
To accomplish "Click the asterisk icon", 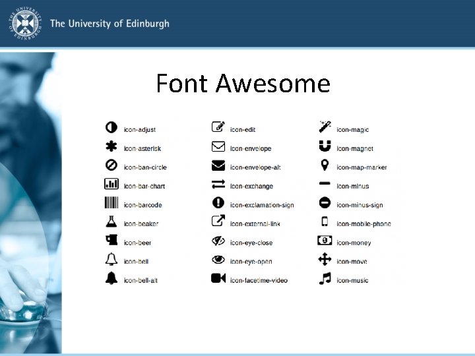I will point(111,146).
